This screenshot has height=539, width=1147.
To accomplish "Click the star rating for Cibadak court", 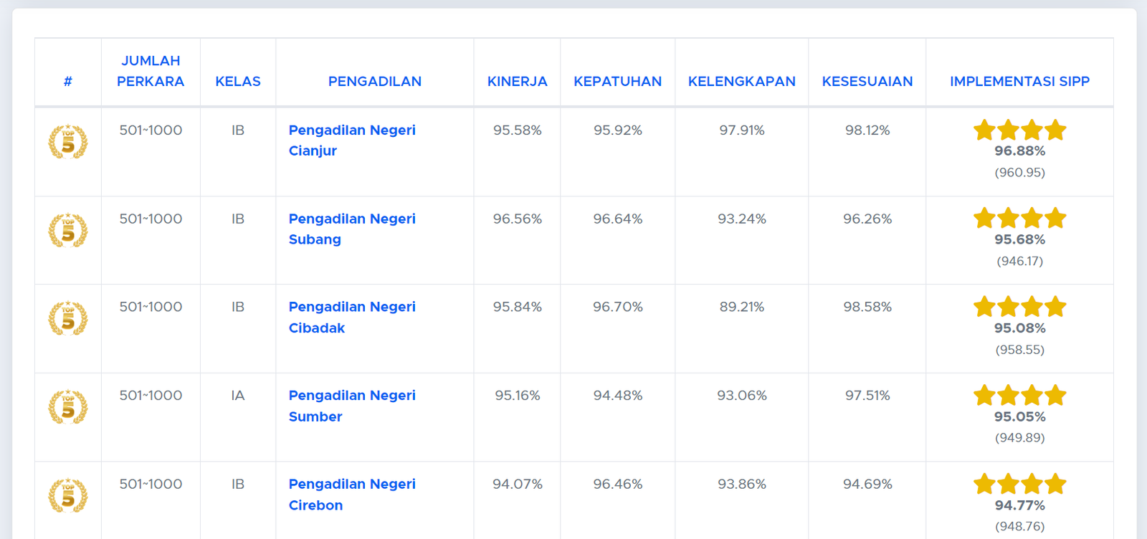I will click(x=1019, y=307).
